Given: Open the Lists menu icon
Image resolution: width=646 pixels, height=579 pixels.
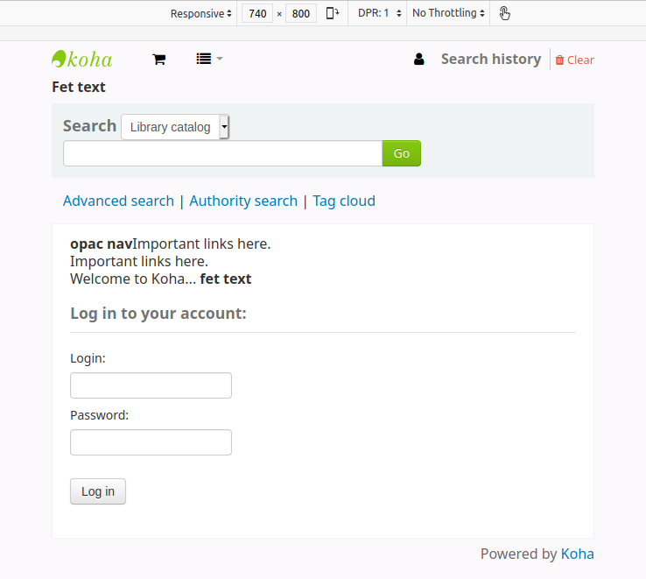Looking at the screenshot, I should [208, 60].
